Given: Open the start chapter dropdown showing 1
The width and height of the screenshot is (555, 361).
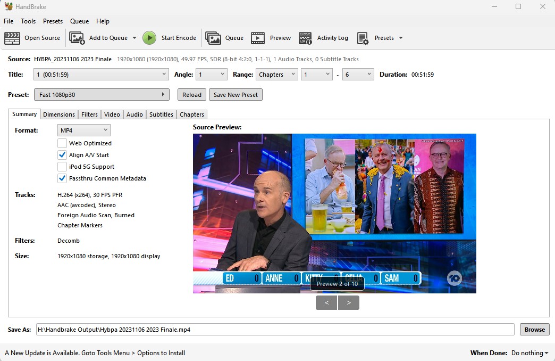Looking at the screenshot, I should pos(317,75).
